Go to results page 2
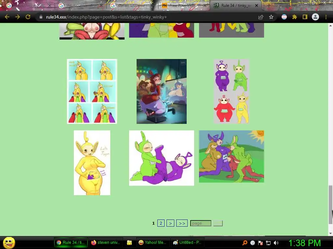Image resolution: width=333 pixels, height=249 pixels. [x=161, y=223]
